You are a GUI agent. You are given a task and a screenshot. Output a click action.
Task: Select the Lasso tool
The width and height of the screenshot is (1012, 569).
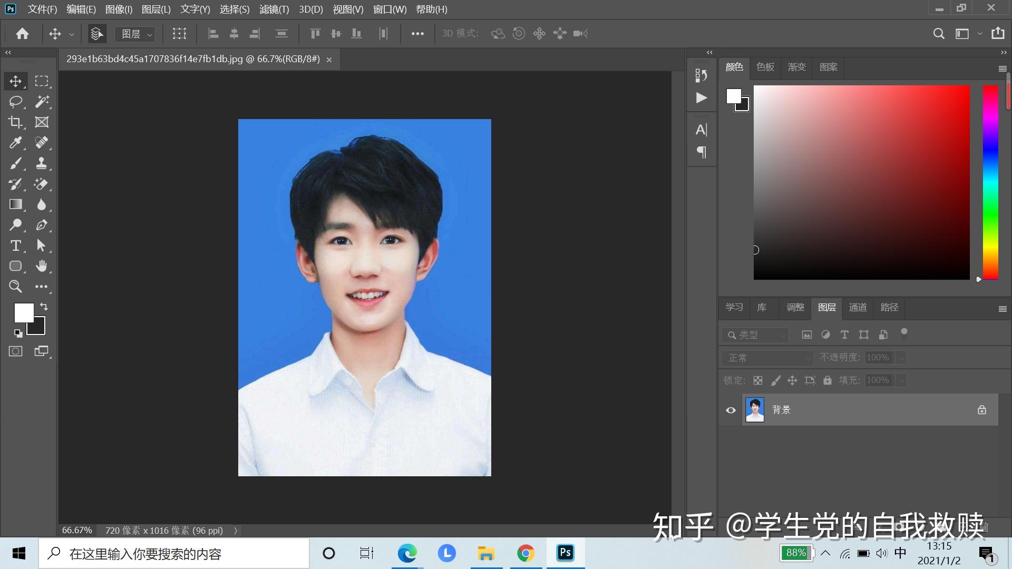[15, 102]
